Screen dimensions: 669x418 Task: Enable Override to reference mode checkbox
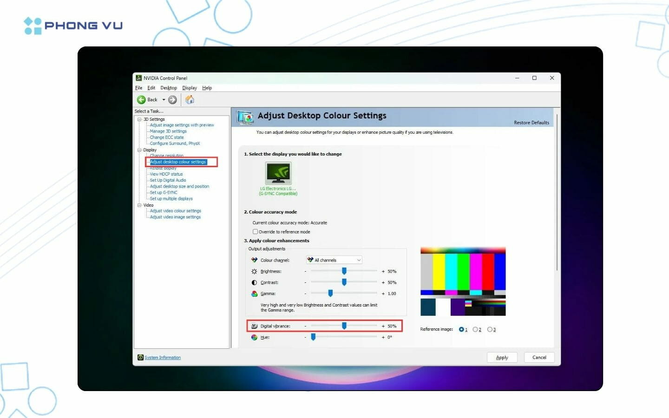click(255, 232)
